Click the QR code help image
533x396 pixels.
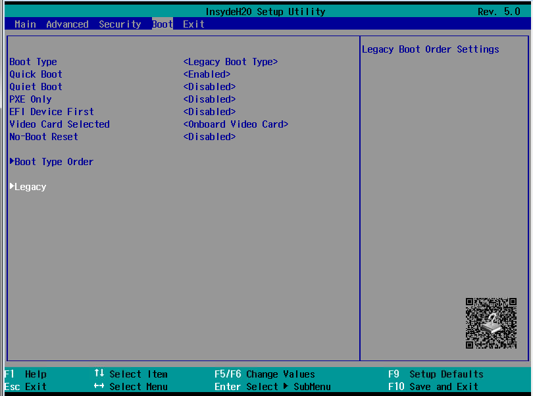coord(491,323)
